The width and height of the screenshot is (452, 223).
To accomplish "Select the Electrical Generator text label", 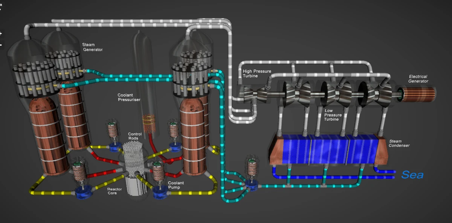I will click(418, 79).
